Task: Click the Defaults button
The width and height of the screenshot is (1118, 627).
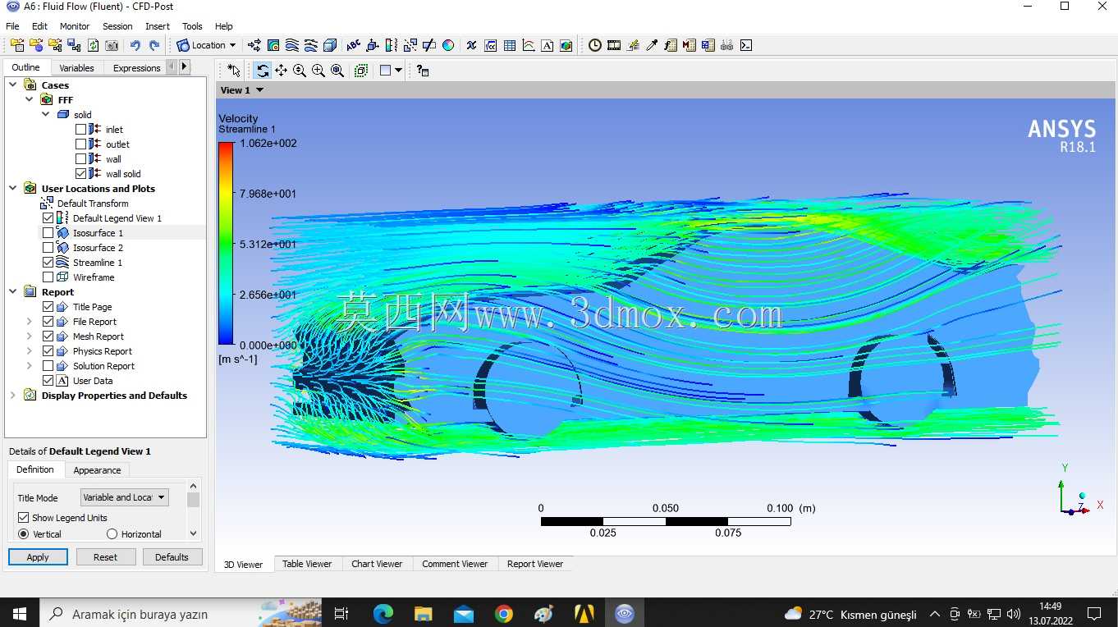Action: (172, 557)
